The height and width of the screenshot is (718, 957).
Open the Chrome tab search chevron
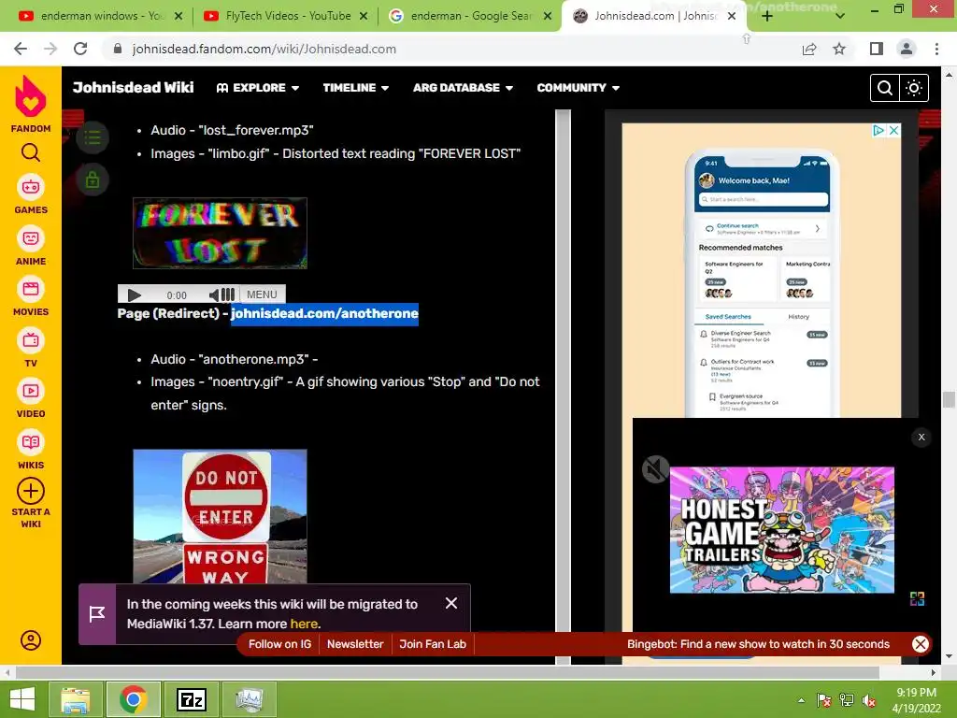coord(840,16)
